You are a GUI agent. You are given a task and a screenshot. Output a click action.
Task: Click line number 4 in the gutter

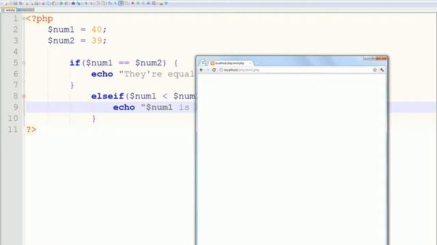tap(16, 52)
